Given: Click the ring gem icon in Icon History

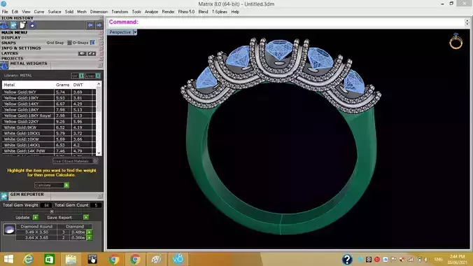Looking at the screenshot, I should (32, 25).
